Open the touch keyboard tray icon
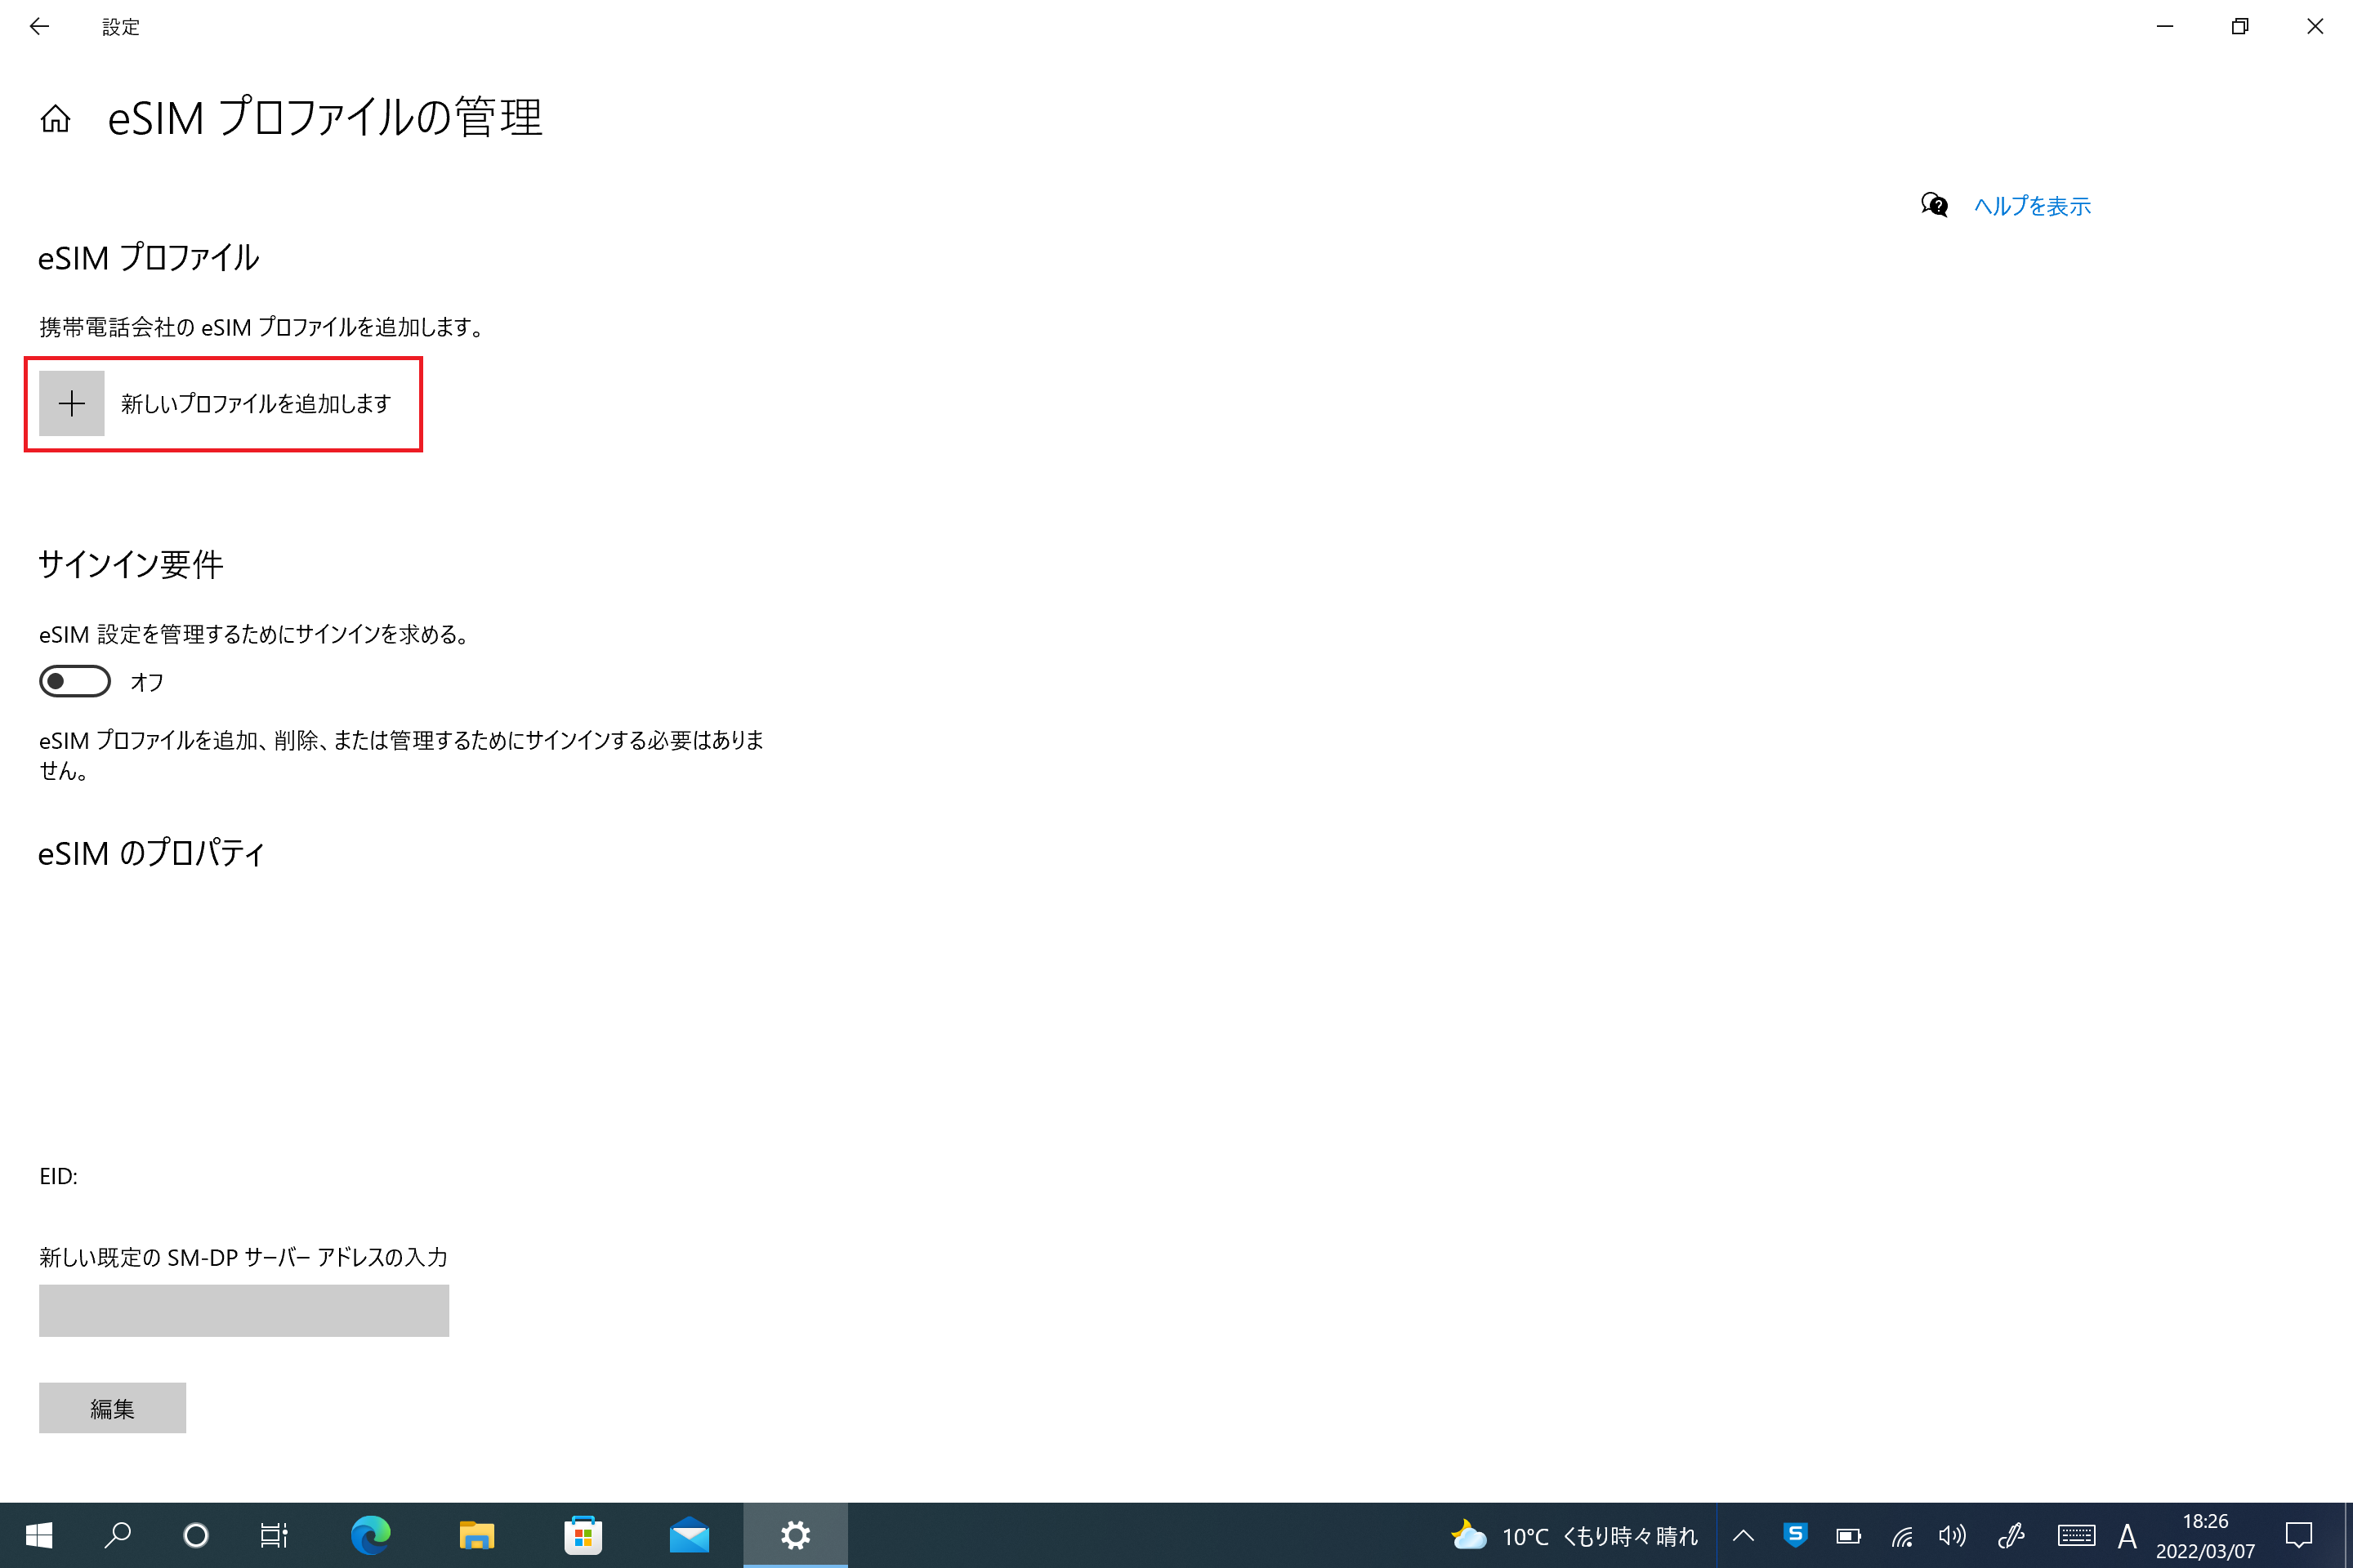 (x=2076, y=1535)
